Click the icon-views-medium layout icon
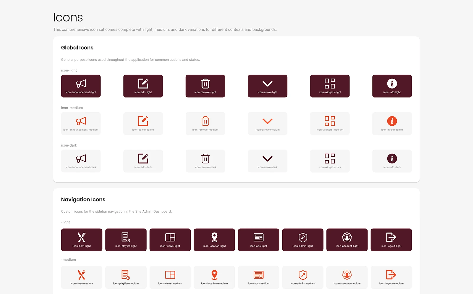473x295 pixels. point(170,275)
